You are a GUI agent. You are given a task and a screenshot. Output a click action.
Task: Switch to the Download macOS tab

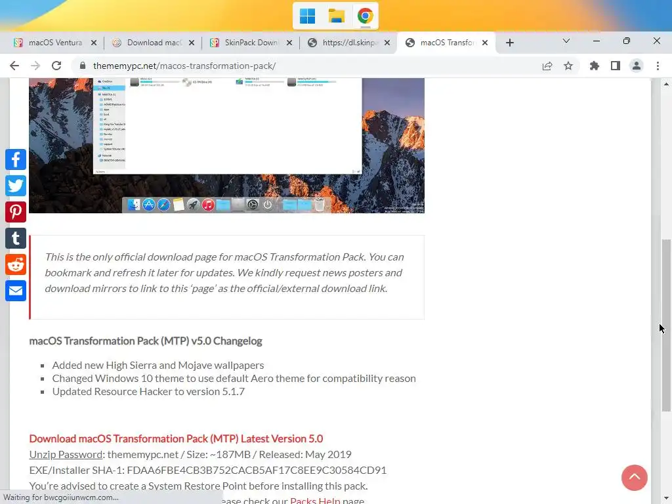pos(155,43)
